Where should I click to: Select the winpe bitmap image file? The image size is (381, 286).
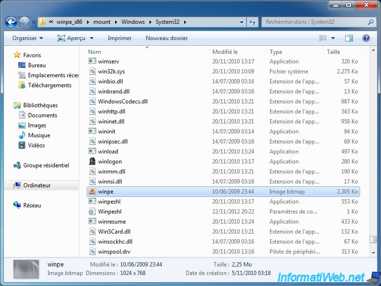point(106,192)
